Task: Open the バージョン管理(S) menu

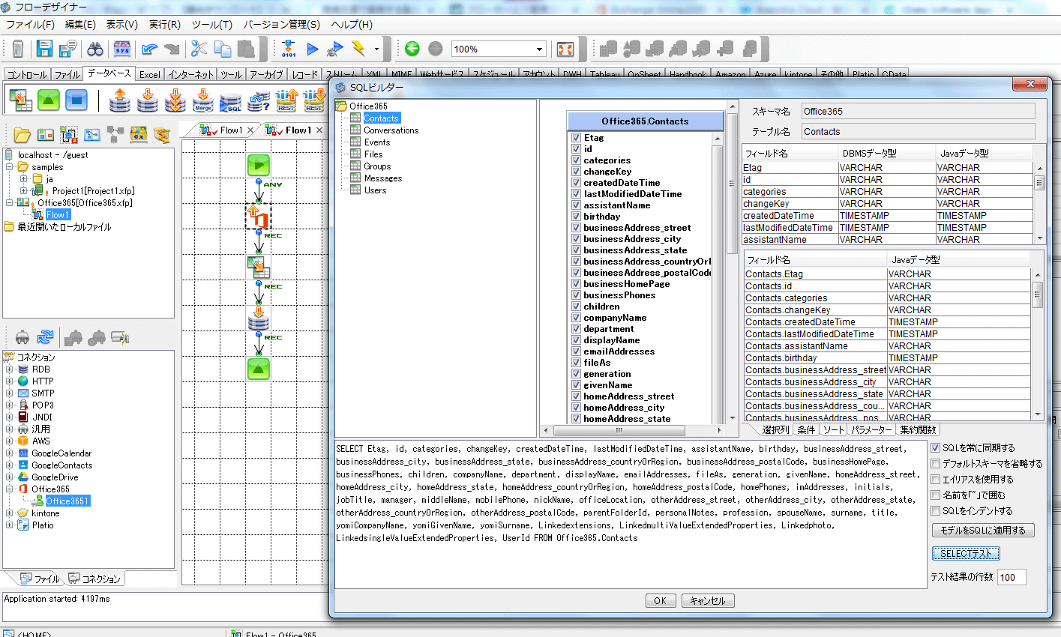Action: pos(281,25)
